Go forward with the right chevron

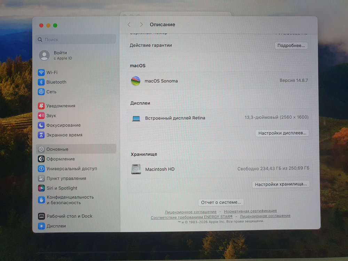pos(141,25)
